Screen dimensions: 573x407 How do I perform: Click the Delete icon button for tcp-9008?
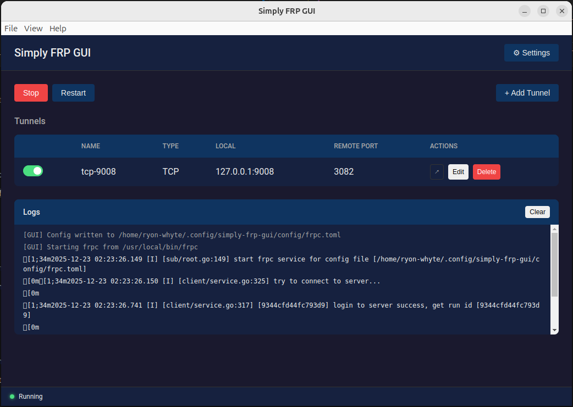486,171
